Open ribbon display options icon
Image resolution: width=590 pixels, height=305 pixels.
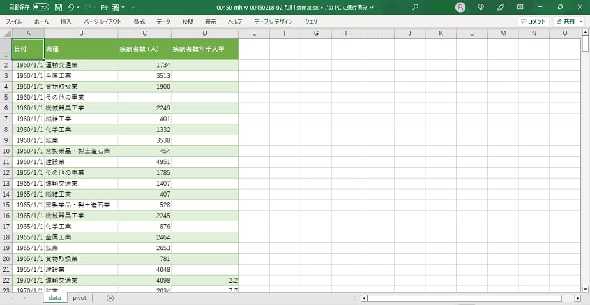pos(520,7)
